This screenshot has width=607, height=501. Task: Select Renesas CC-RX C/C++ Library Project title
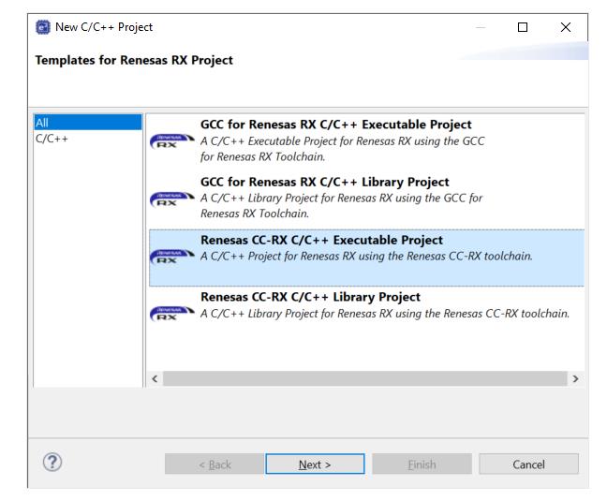point(310,297)
